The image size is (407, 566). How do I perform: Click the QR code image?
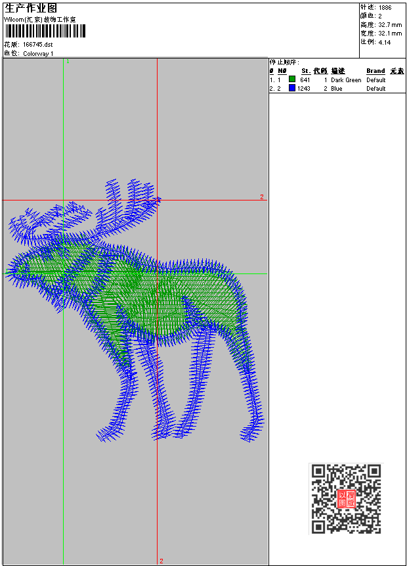[346, 498]
